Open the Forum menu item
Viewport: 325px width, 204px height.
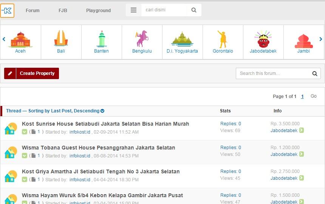pyautogui.click(x=32, y=10)
